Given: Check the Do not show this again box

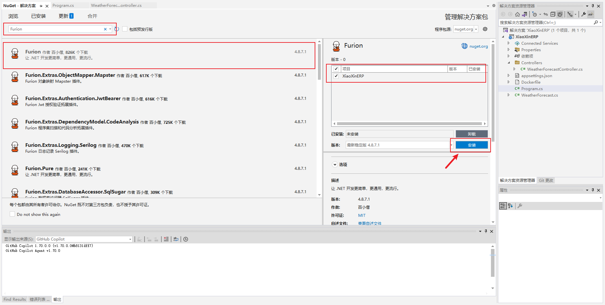Looking at the screenshot, I should [12, 214].
